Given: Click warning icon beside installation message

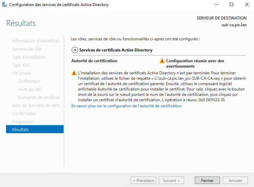Looking at the screenshot, I should tap(74, 73).
